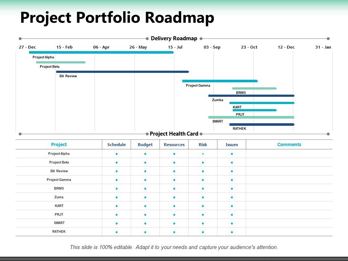Select Zuma row name in table
Image resolution: width=348 pixels, height=261 pixels.
[x=59, y=197]
